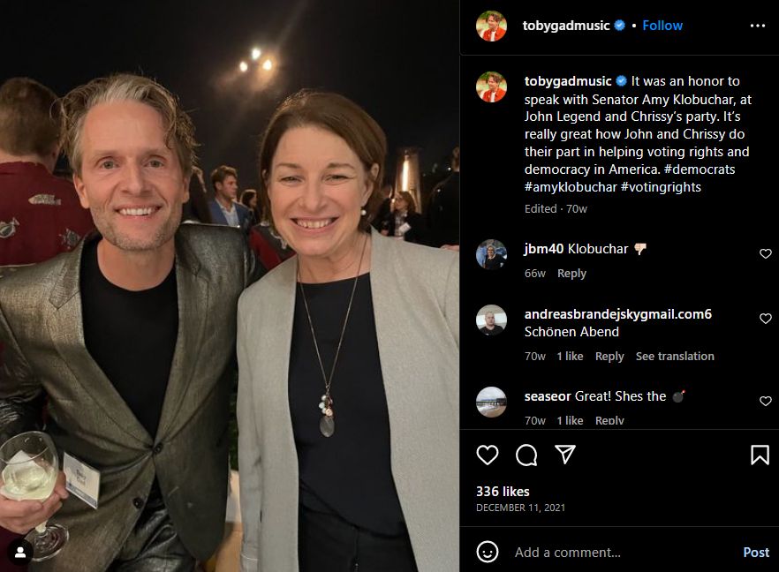Like andreasbrandejskygmail.com6's comment heart
779x572 pixels.
765,319
